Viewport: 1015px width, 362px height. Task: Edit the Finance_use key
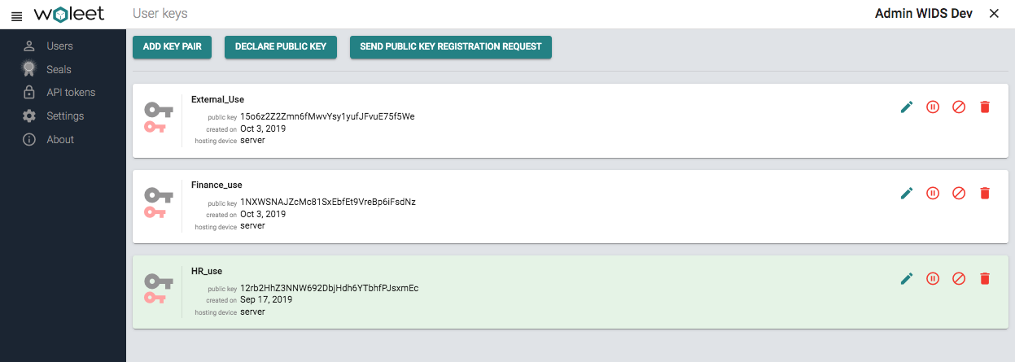[907, 193]
